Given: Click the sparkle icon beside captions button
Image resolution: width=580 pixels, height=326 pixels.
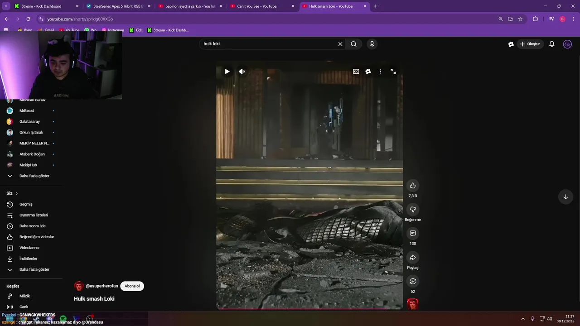Looking at the screenshot, I should click(x=368, y=72).
